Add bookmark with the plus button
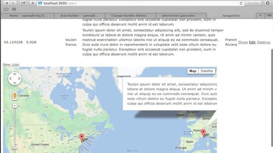This screenshot has width=273, height=153. [32, 3]
